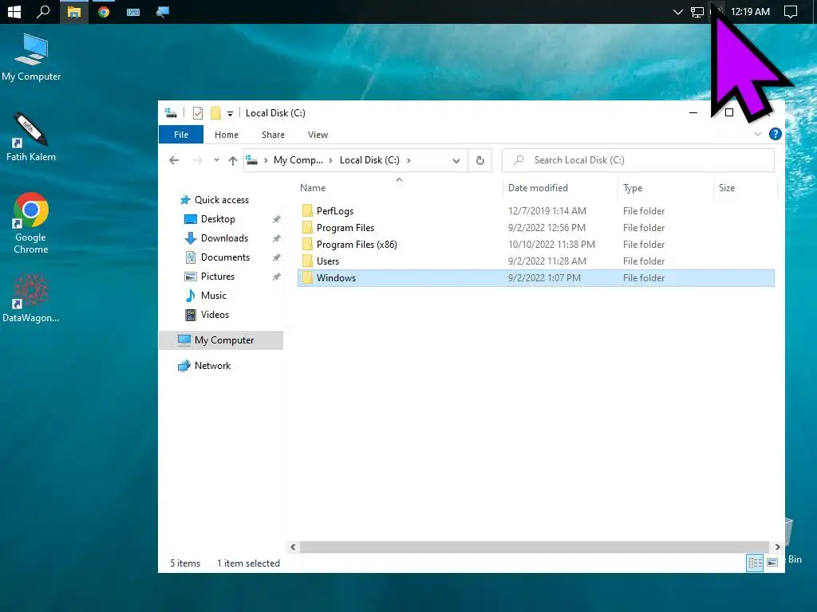Open File Explorer from the taskbar
This screenshot has height=612, width=817.
point(74,11)
